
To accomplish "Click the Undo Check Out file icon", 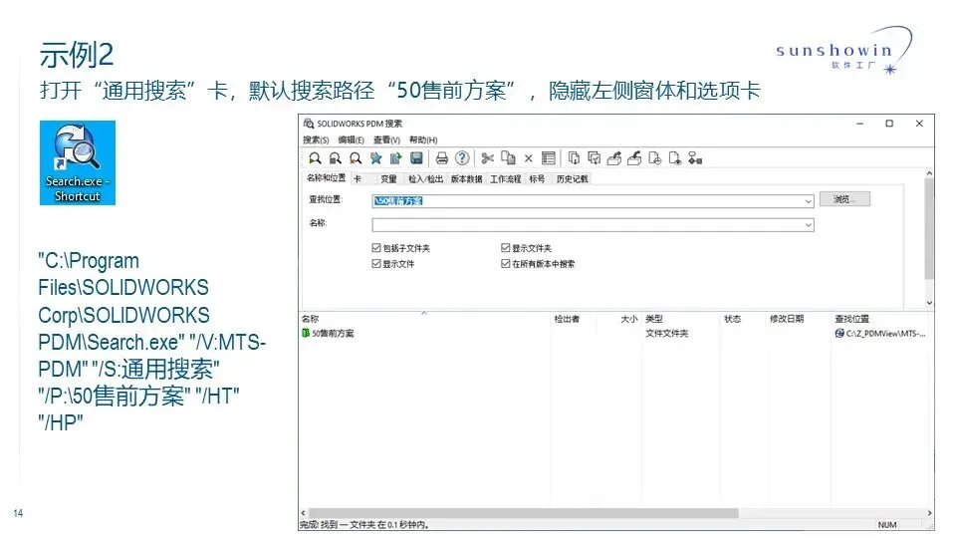I will coord(675,158).
